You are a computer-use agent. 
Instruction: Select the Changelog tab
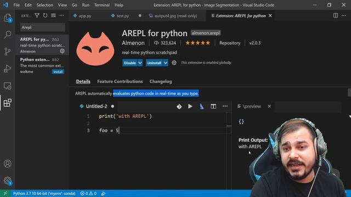click(161, 82)
